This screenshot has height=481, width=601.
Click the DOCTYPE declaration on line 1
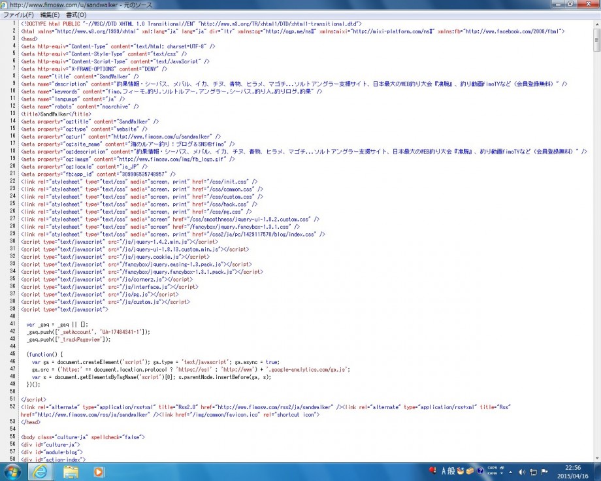(x=191, y=24)
